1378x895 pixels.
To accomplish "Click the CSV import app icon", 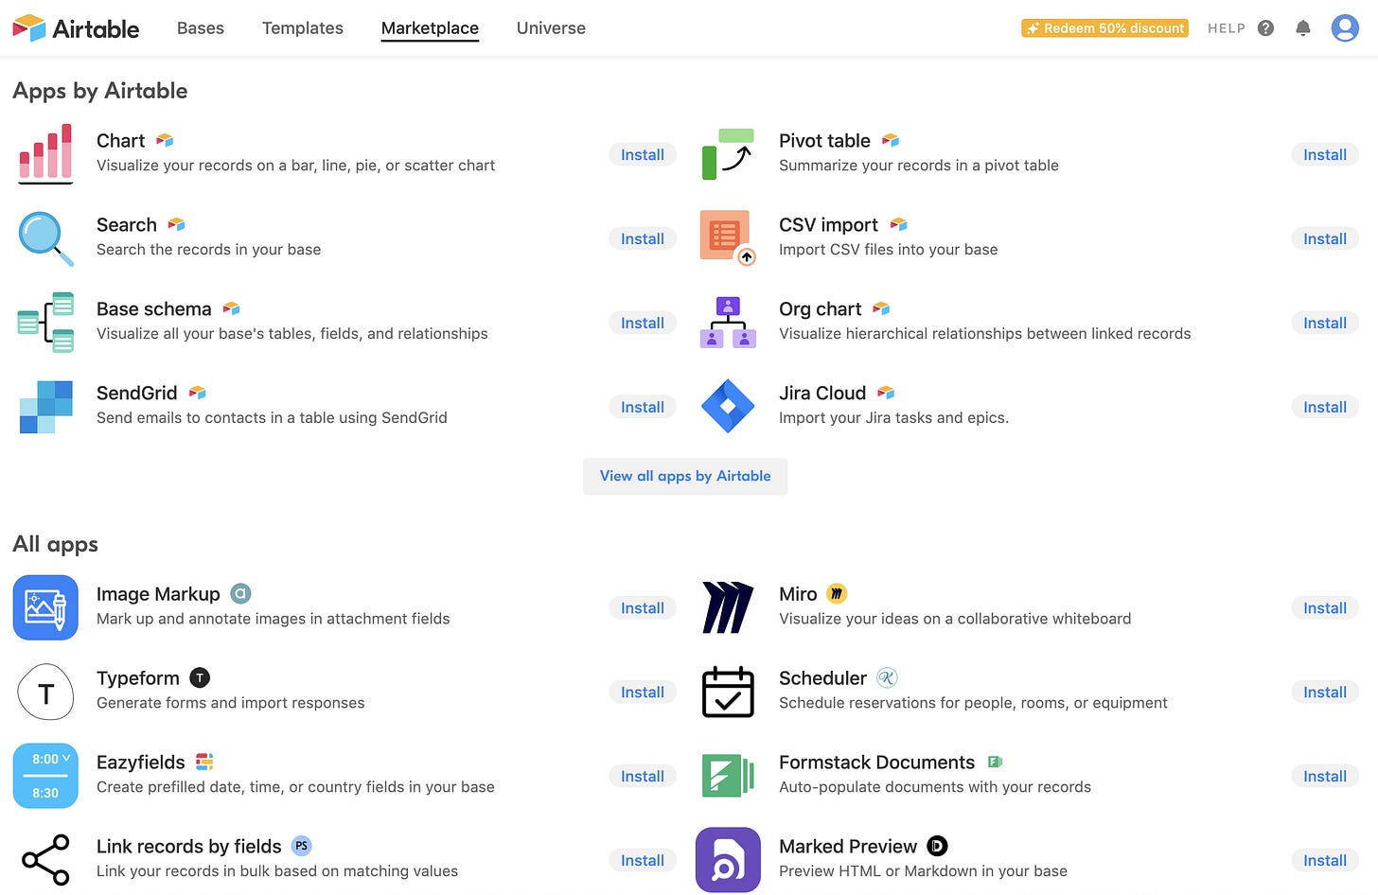I will [728, 237].
